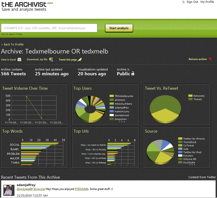Click the Twitter for iPad legend swatch
Viewport: 217px width, 198px height.
pos(180,152)
